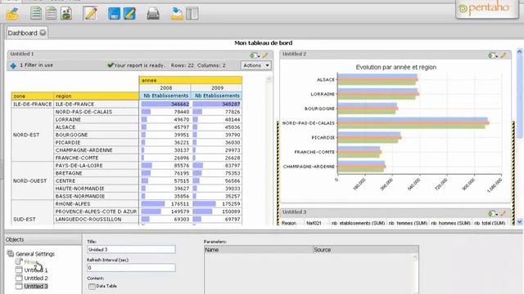Click the blue filter icon beside '1 Filter in use'
The height and width of the screenshot is (294, 524).
tap(13, 65)
